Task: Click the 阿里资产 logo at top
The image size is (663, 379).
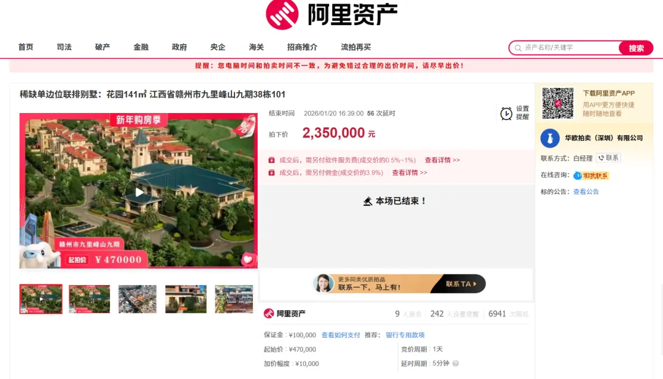Action: [331, 14]
